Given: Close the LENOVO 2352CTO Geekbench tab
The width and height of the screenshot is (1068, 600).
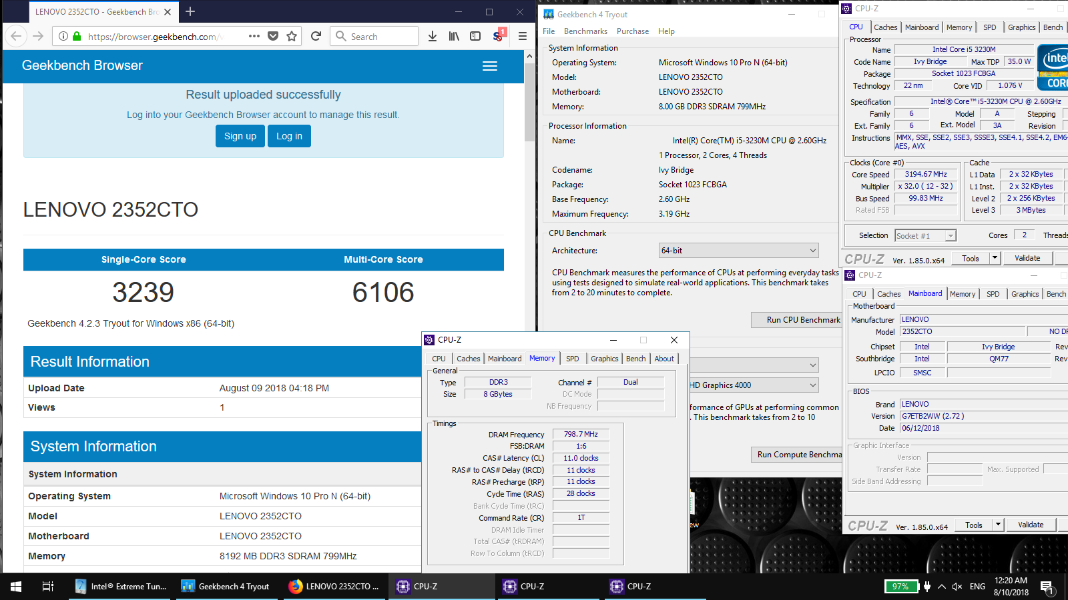Looking at the screenshot, I should pos(168,11).
